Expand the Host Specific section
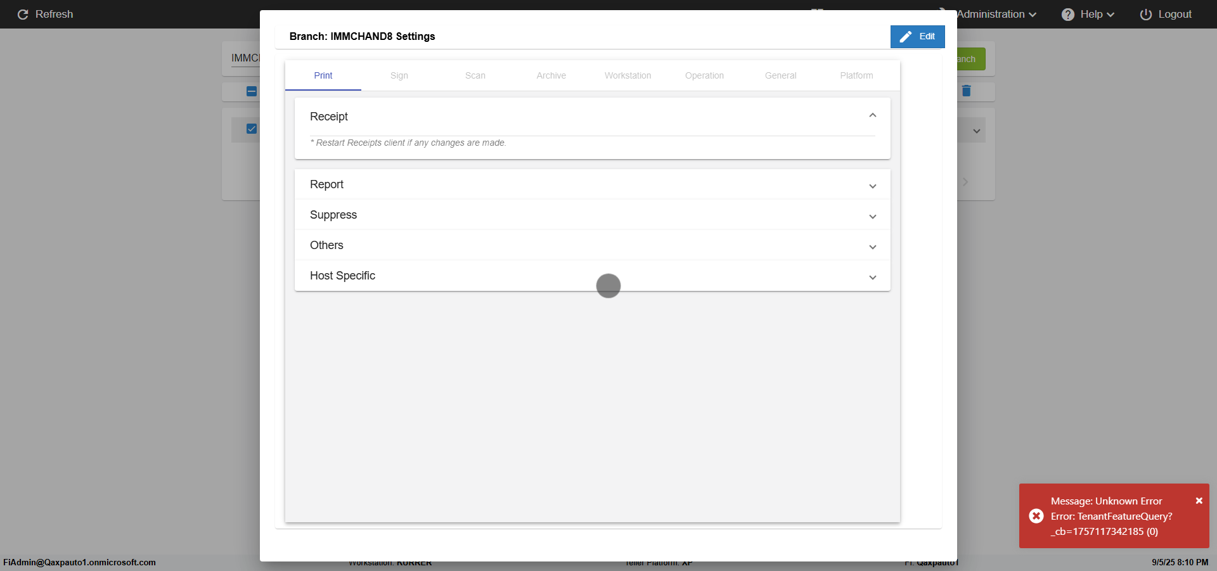Image resolution: width=1217 pixels, height=571 pixels. click(x=592, y=276)
